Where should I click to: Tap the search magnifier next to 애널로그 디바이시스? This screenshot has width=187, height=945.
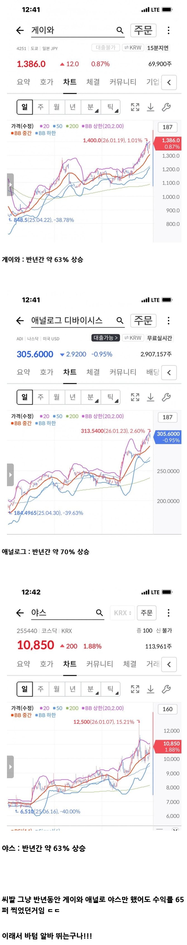tap(120, 320)
